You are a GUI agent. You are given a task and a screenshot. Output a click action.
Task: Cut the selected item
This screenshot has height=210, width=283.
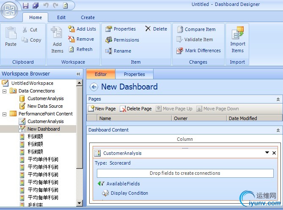click(30, 30)
